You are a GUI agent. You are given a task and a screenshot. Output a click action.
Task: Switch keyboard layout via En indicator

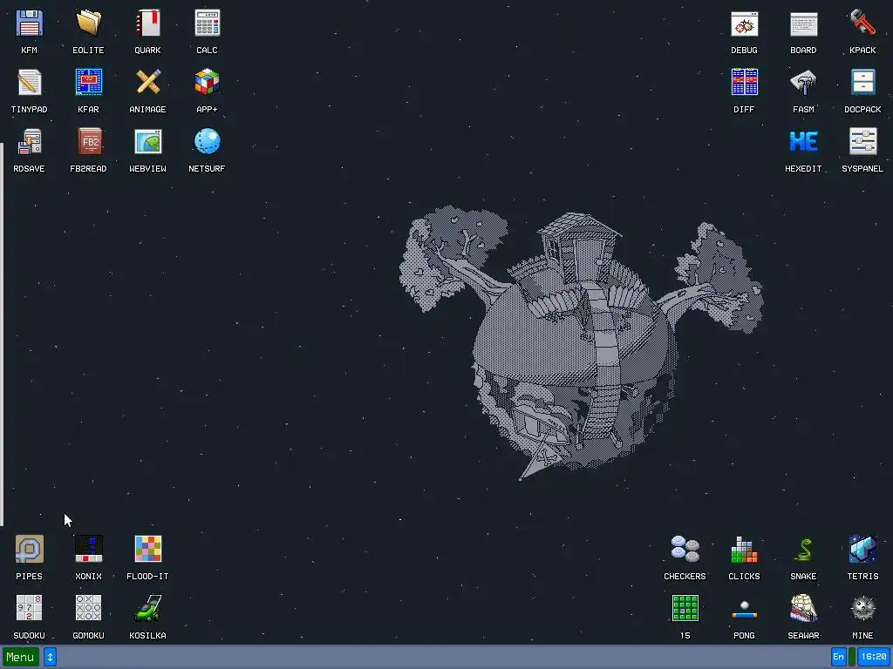pos(838,657)
